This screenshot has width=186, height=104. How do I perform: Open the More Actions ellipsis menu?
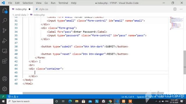pyautogui.click(x=181, y=9)
